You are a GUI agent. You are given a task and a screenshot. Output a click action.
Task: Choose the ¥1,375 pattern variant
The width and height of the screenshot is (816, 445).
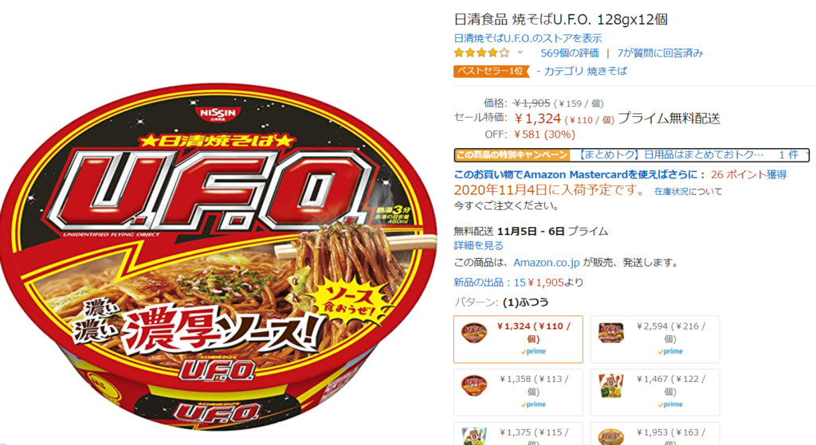518,434
